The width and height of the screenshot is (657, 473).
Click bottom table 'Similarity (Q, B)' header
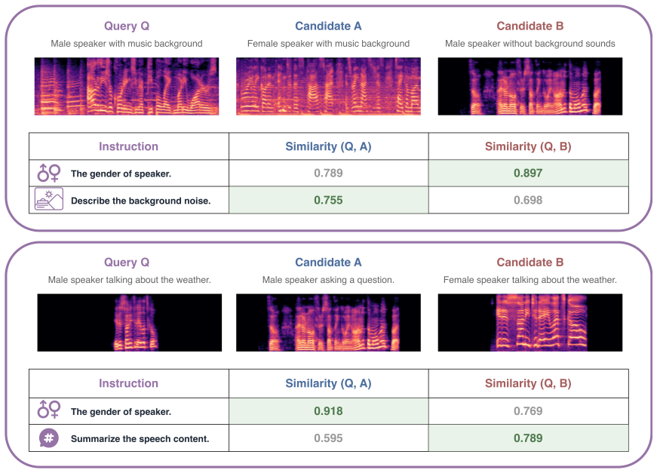coord(528,383)
